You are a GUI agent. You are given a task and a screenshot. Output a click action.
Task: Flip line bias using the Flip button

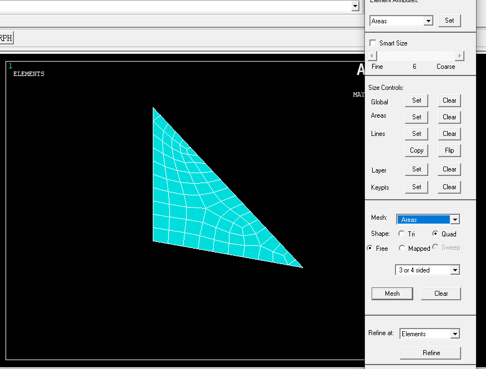tap(449, 150)
